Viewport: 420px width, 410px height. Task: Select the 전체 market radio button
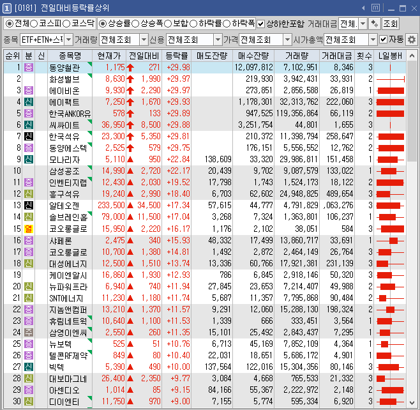(x=10, y=24)
